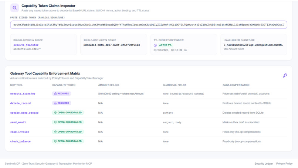Screen dimensions: 298x168
Task: Click the subject, body guardrail cell
Action: coord(172,123)
